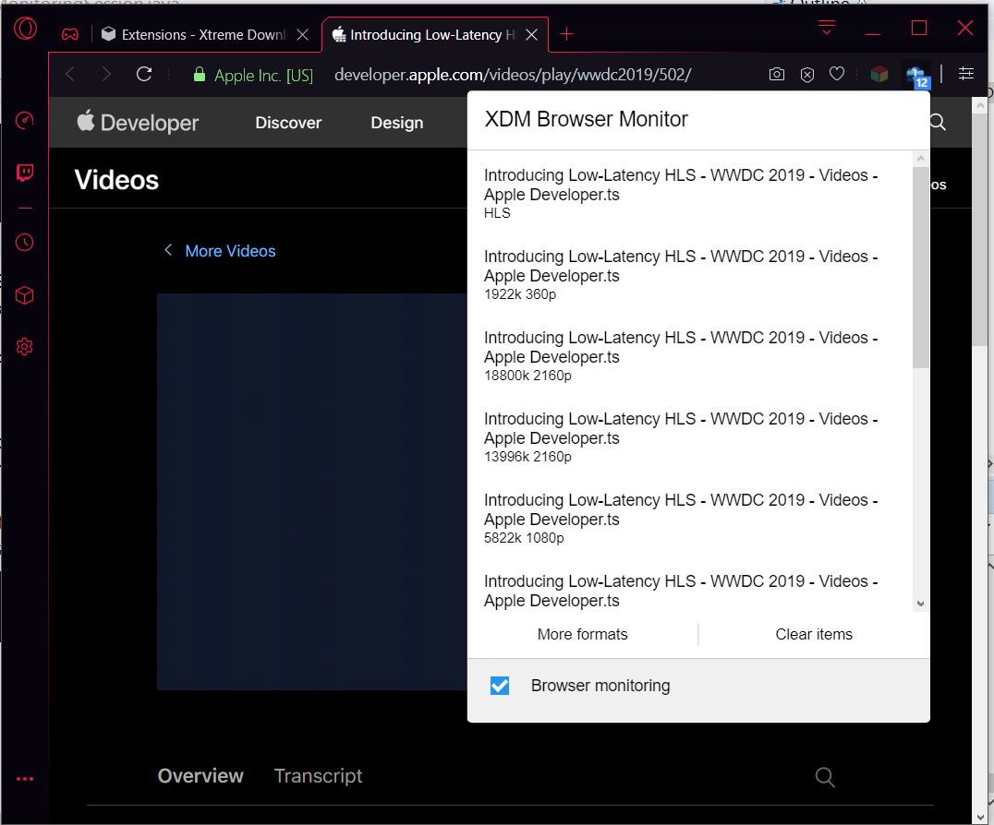994x825 pixels.
Task: Open the red tab dropdown arrow
Action: 825,28
